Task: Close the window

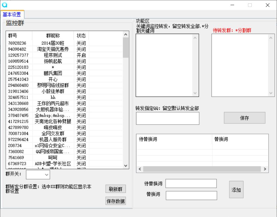Action: (x=268, y=5)
